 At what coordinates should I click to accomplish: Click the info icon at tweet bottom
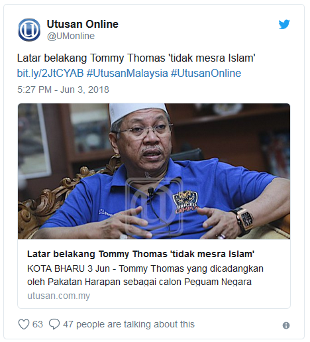tap(286, 325)
